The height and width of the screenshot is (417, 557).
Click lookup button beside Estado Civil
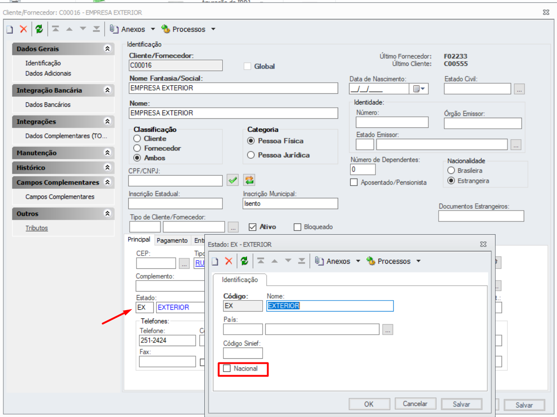click(519, 89)
